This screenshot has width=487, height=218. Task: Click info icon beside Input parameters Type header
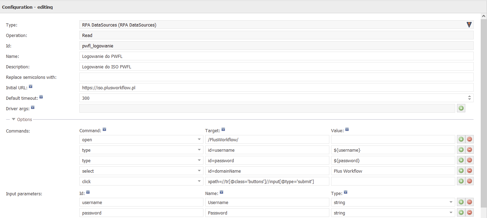pos(345,192)
